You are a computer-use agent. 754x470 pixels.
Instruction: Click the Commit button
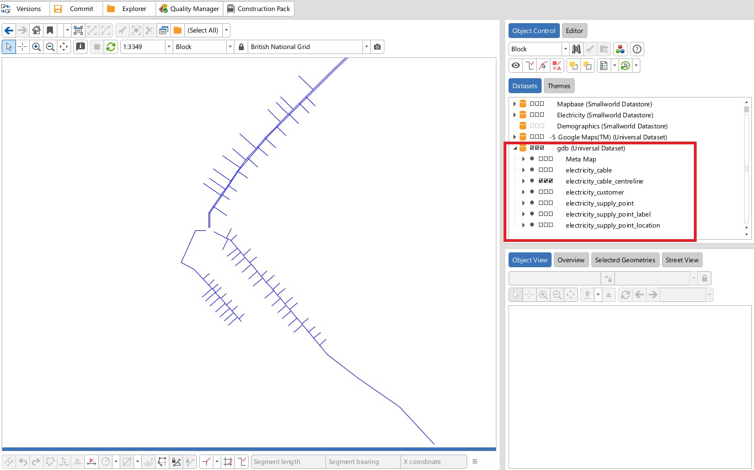pos(75,9)
